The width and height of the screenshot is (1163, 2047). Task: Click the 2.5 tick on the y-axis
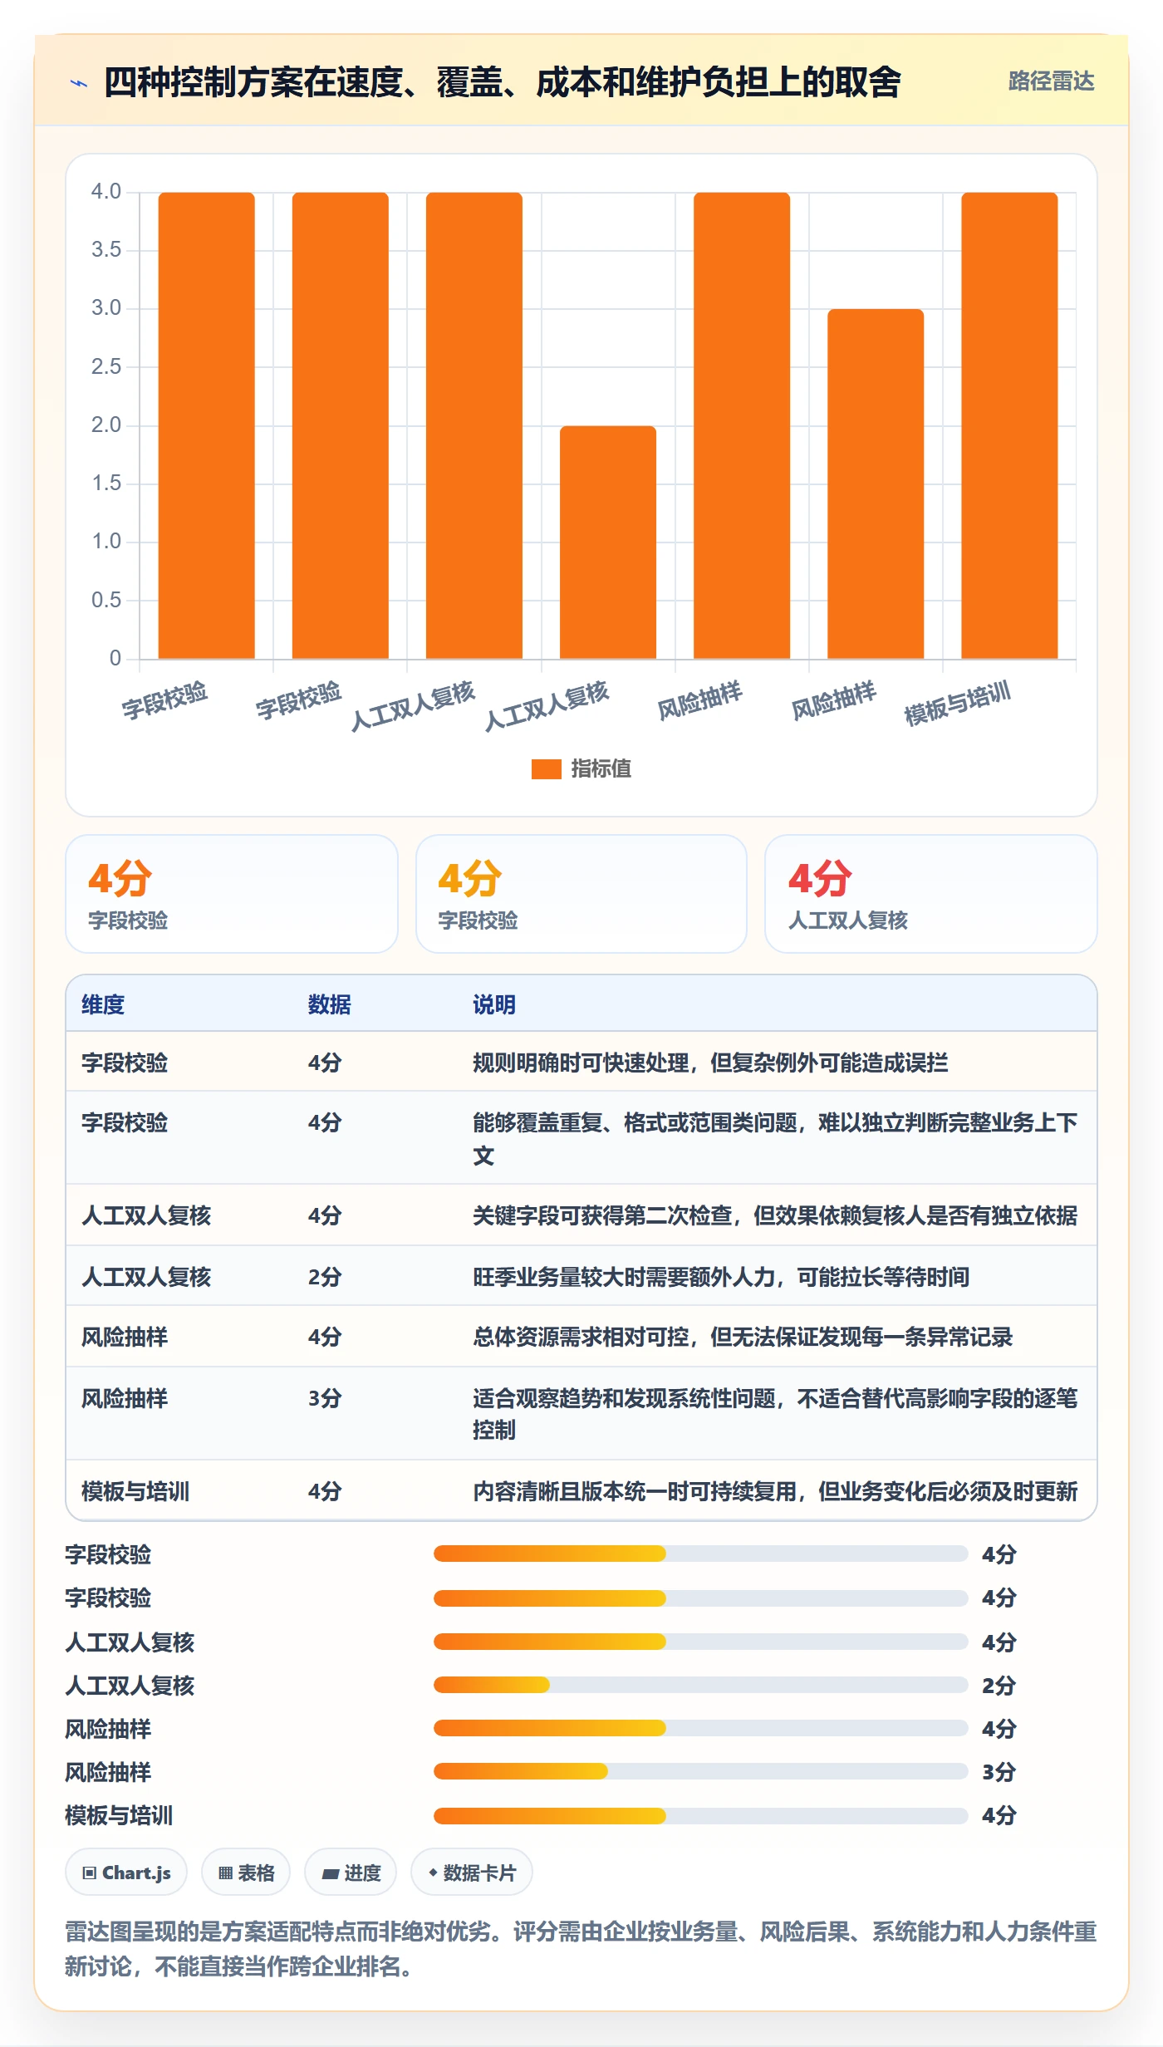point(106,366)
